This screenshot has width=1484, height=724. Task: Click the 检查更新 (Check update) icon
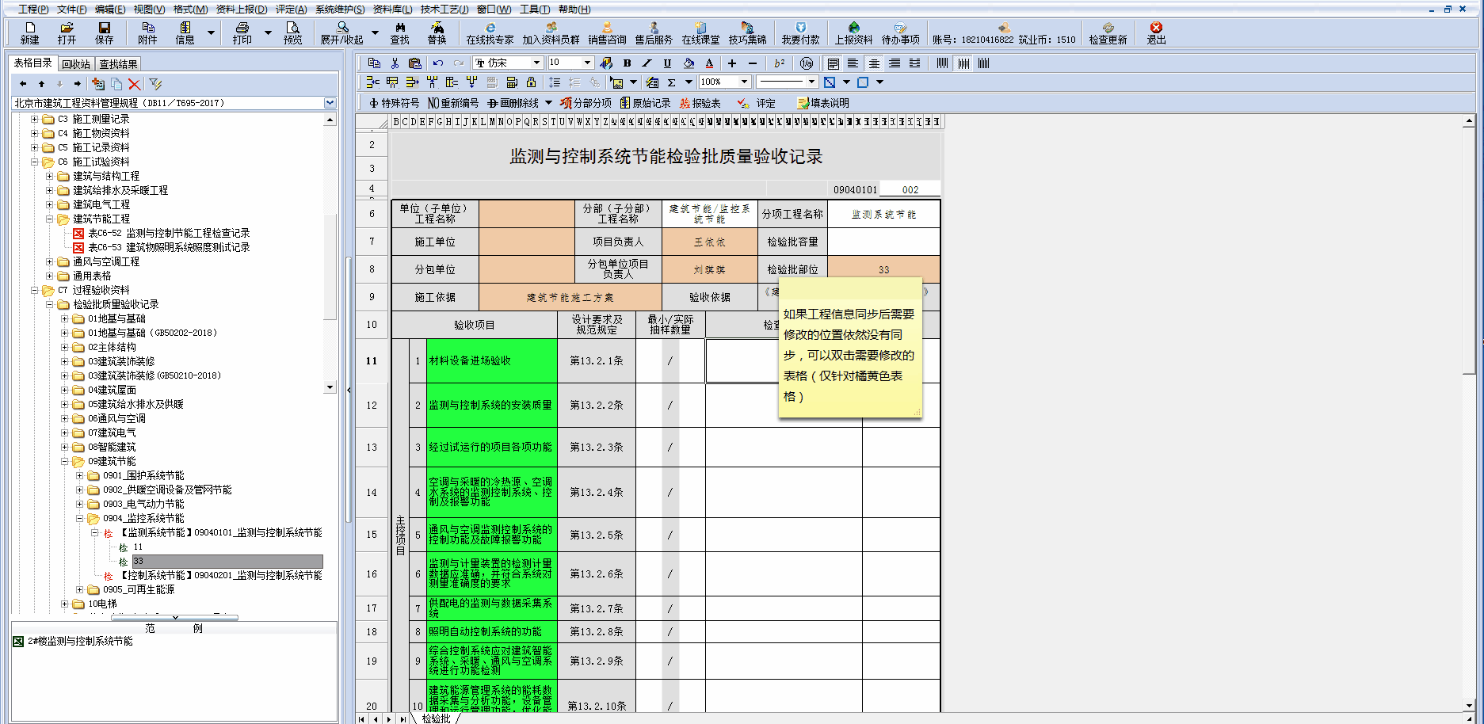[x=1107, y=32]
